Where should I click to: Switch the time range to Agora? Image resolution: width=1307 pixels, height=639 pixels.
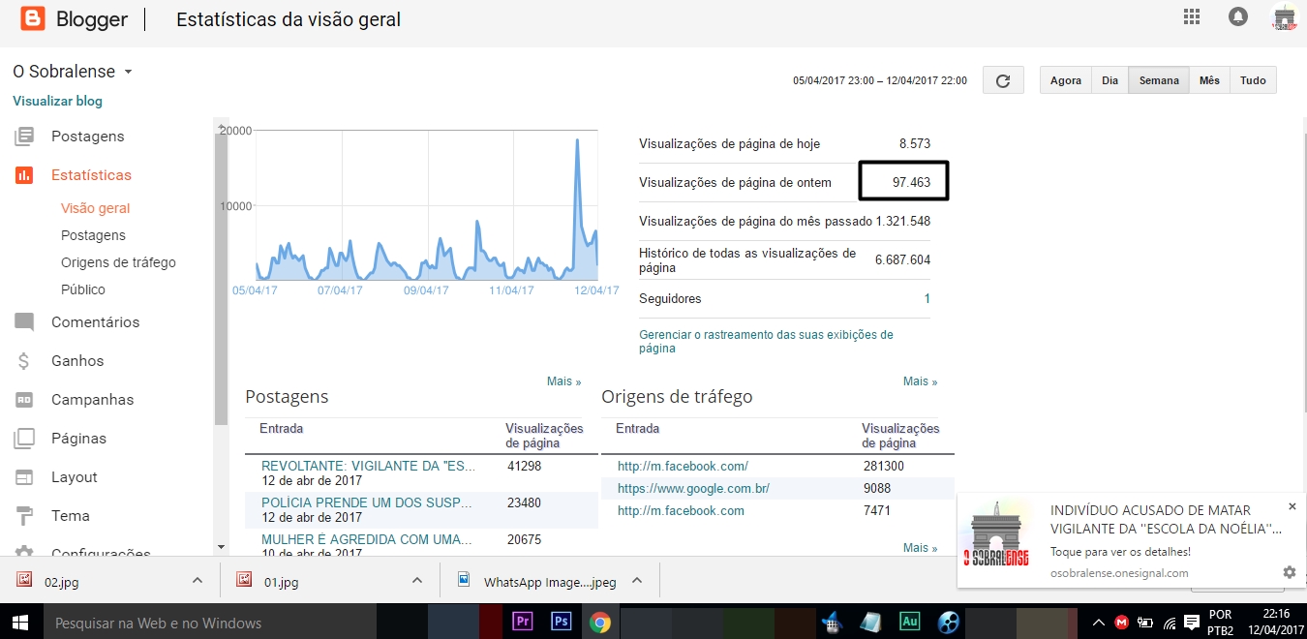click(x=1066, y=80)
